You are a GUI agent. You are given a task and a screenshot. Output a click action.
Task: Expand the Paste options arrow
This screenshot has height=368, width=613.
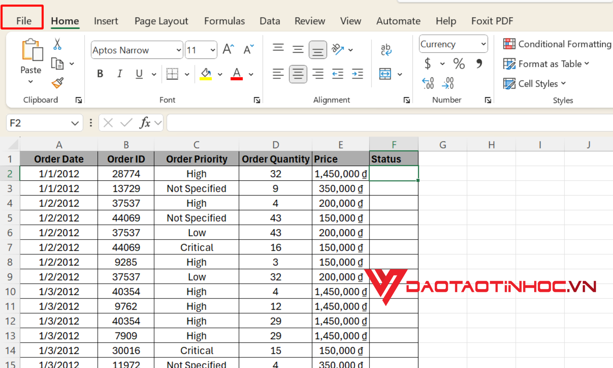pyautogui.click(x=31, y=82)
